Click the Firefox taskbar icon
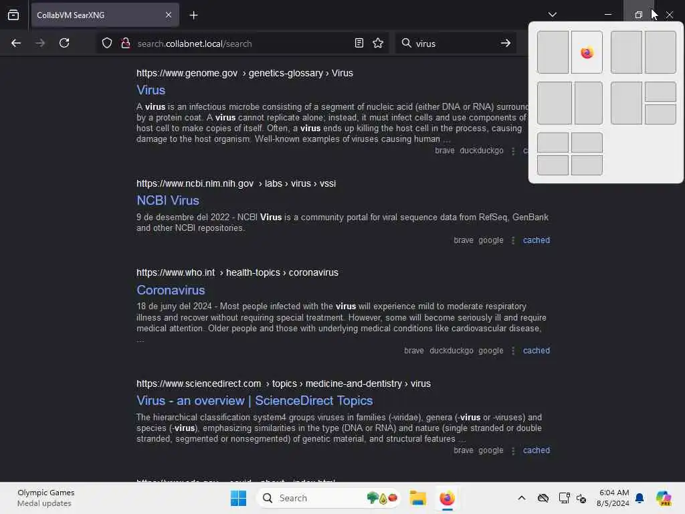Image resolution: width=685 pixels, height=514 pixels. pyautogui.click(x=447, y=498)
